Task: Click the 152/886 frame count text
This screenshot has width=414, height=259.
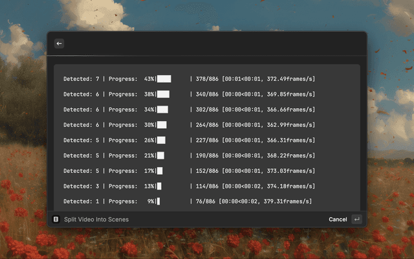Action: [x=207, y=171]
